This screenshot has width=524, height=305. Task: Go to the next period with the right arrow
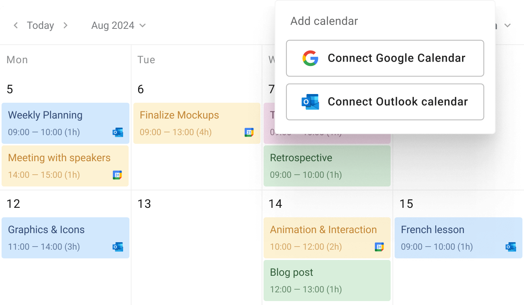coord(65,25)
